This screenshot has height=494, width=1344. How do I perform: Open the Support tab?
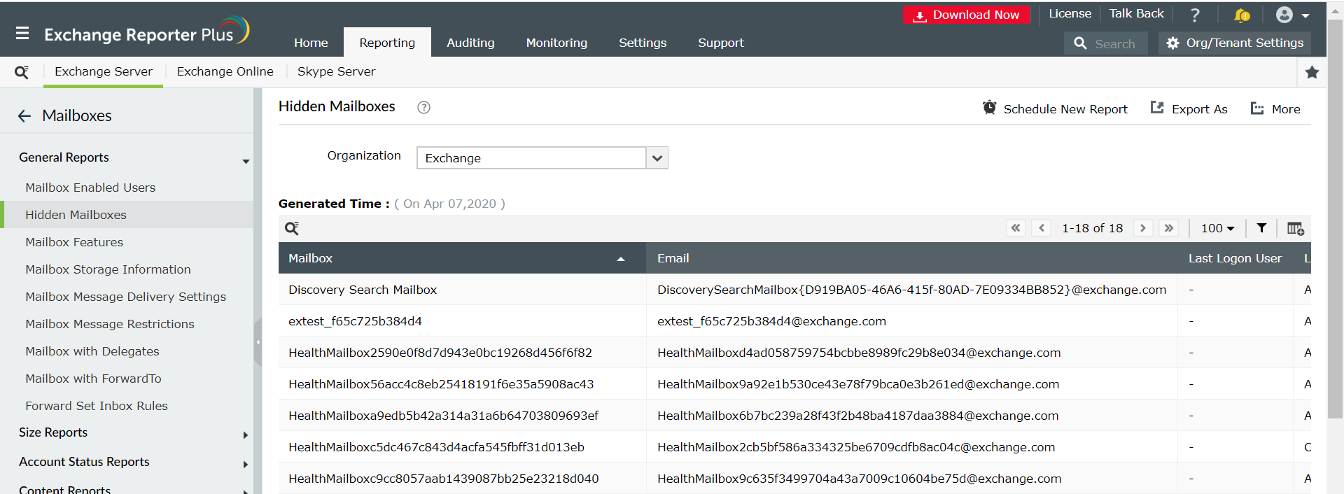pos(721,43)
